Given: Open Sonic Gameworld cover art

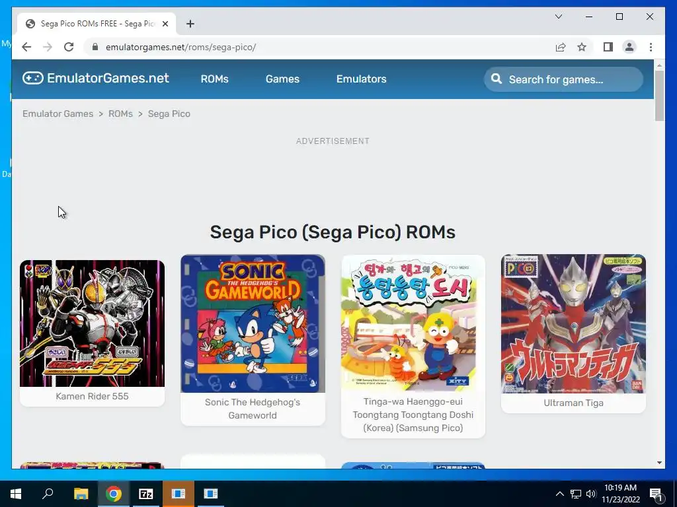Looking at the screenshot, I should (253, 323).
